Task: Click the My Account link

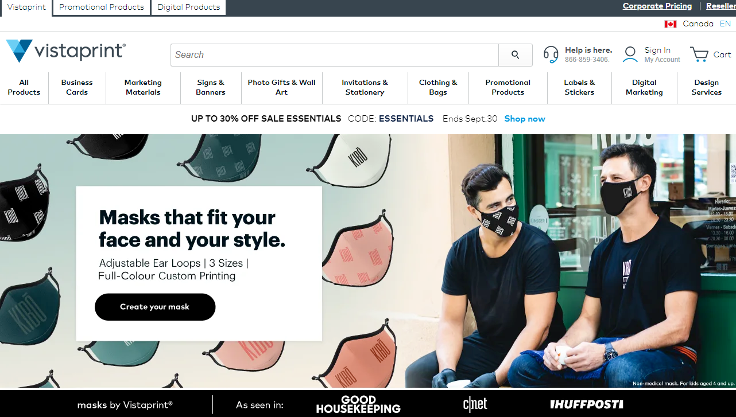Action: click(x=662, y=60)
